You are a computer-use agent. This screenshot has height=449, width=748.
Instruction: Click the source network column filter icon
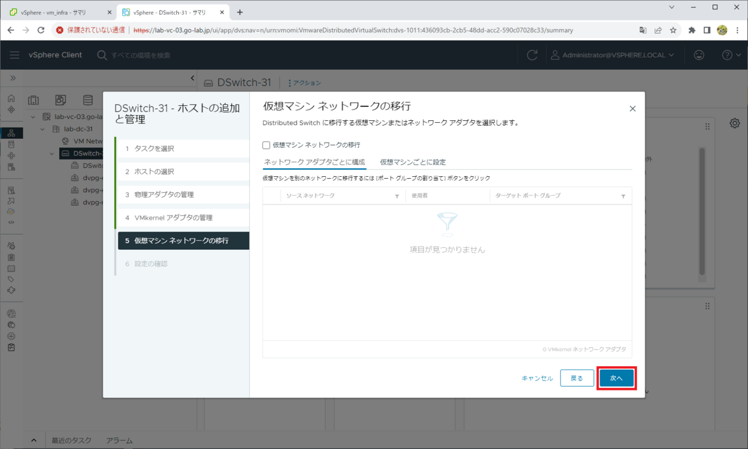(397, 196)
